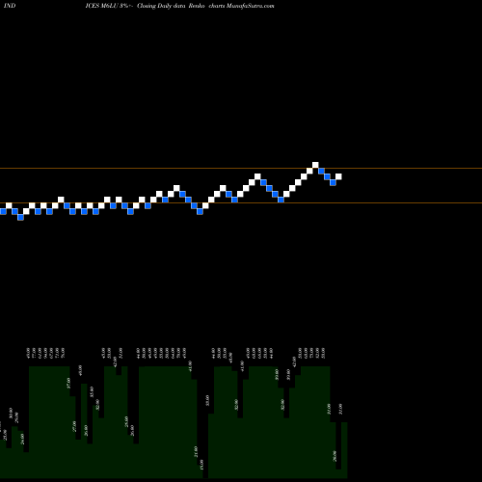Click the lower orange horizontal level line
This screenshot has width=482, height=482.
(241, 202)
